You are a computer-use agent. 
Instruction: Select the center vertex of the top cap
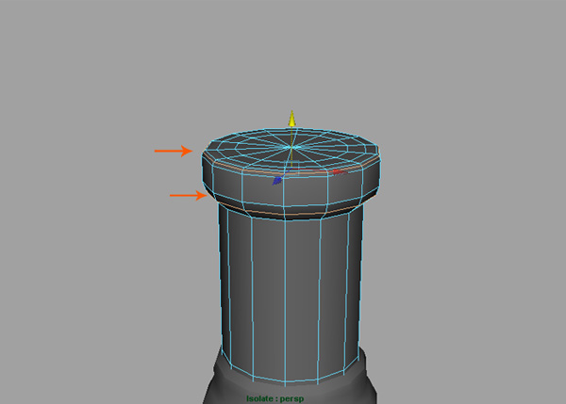pos(292,147)
